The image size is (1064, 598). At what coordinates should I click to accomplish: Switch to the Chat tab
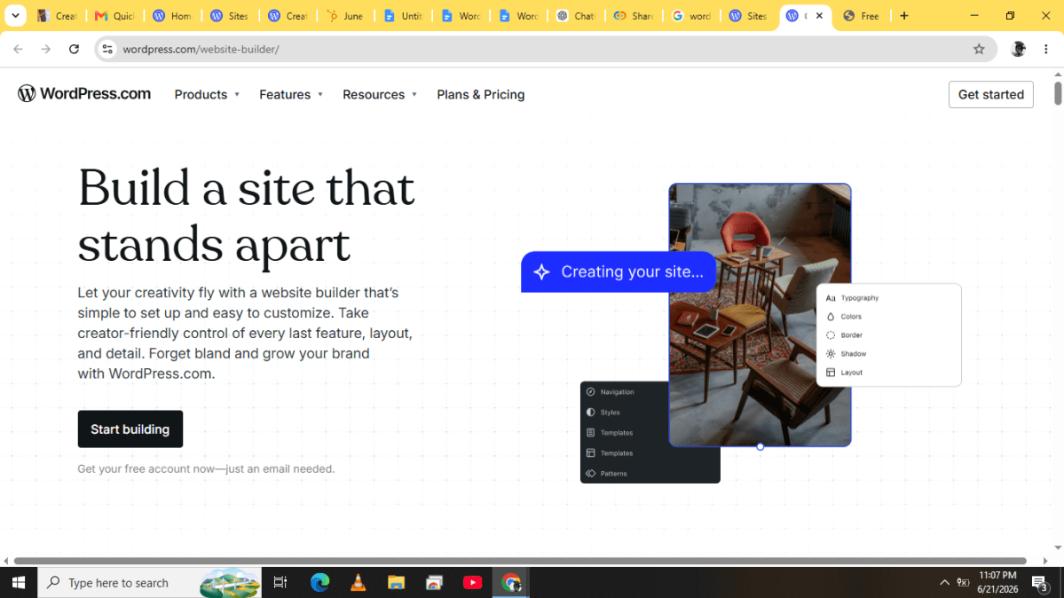(x=576, y=16)
